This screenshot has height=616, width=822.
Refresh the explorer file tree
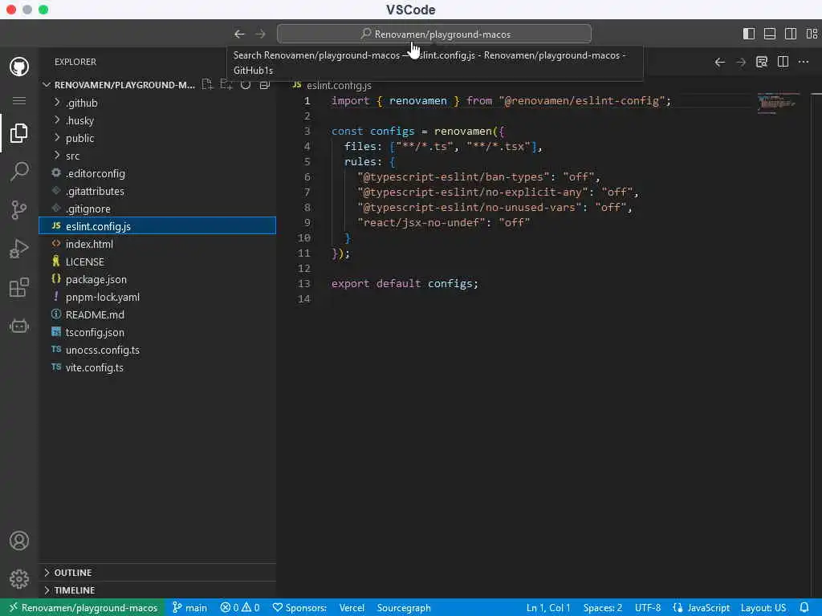[246, 84]
